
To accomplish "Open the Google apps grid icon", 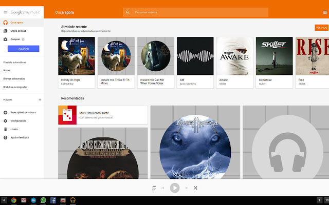I will point(325,12).
